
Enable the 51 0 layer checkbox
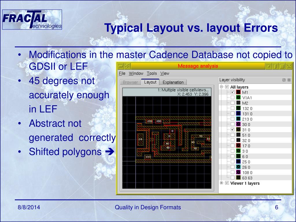233,135
